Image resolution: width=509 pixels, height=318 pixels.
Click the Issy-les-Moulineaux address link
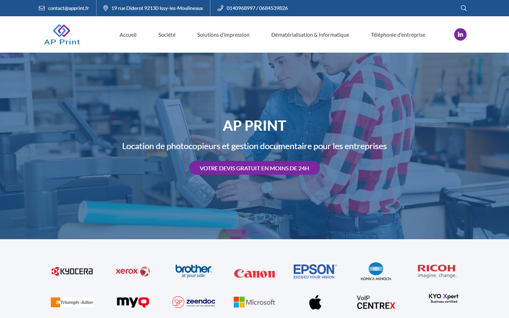pyautogui.click(x=157, y=8)
